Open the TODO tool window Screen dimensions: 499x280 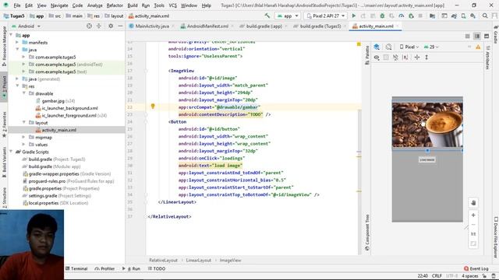point(157,268)
